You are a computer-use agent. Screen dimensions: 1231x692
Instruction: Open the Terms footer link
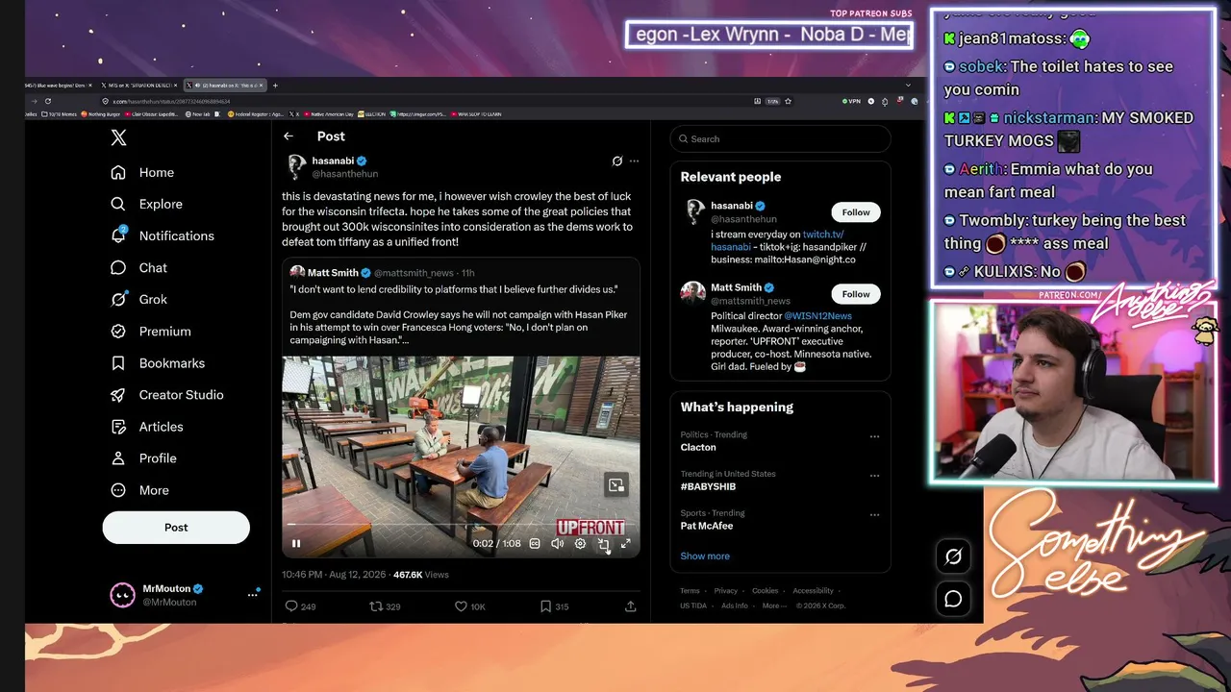click(x=690, y=591)
